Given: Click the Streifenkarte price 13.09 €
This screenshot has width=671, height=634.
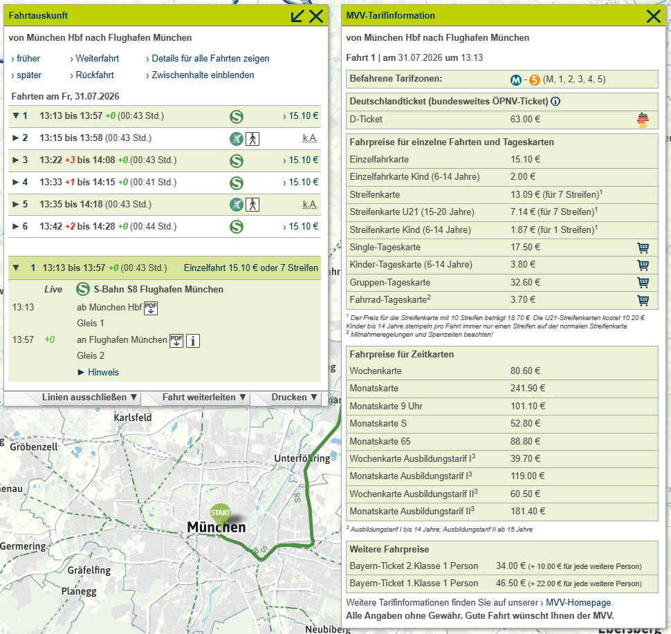Looking at the screenshot, I should click(525, 195).
